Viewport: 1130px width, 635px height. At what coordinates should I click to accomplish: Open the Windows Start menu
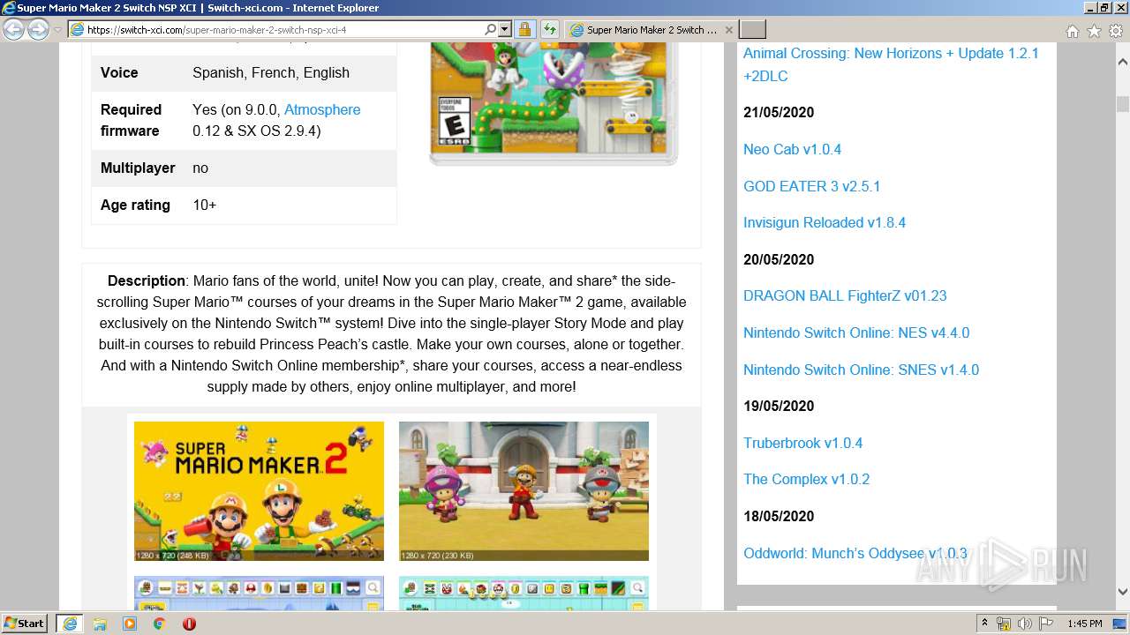(x=24, y=623)
